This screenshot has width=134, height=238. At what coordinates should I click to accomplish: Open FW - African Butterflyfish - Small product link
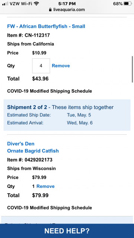46,26
